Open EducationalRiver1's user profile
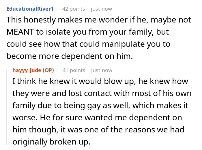202x150 pixels. pos(30,9)
